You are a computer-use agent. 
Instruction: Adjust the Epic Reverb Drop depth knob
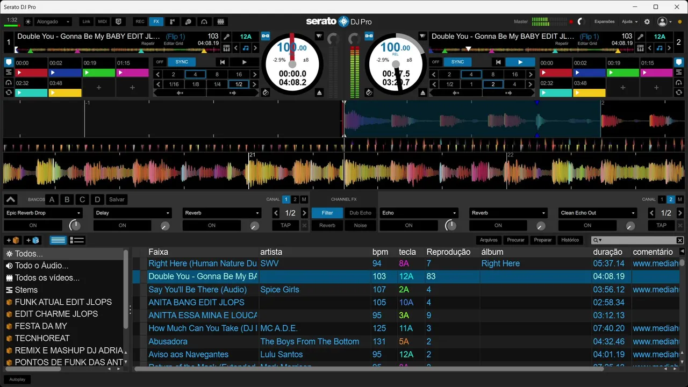[x=75, y=226]
